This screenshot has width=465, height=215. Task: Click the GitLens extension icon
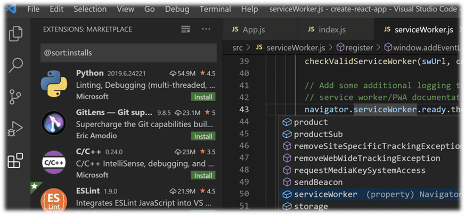coord(53,124)
